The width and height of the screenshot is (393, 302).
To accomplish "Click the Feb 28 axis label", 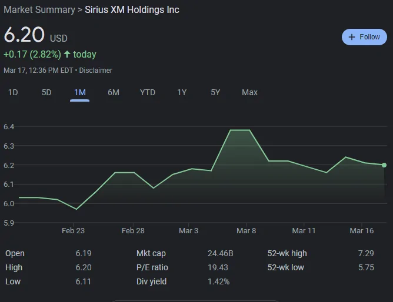I will coord(133,230).
